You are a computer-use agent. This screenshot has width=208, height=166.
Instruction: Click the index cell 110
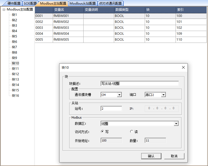(191, 40)
